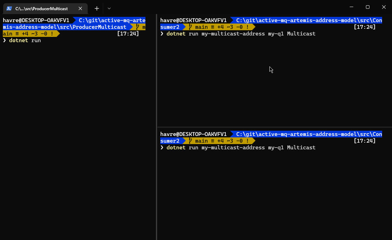This screenshot has width=392, height=240.
Task: Switch to the ProducerMulticast tab
Action: point(42,8)
